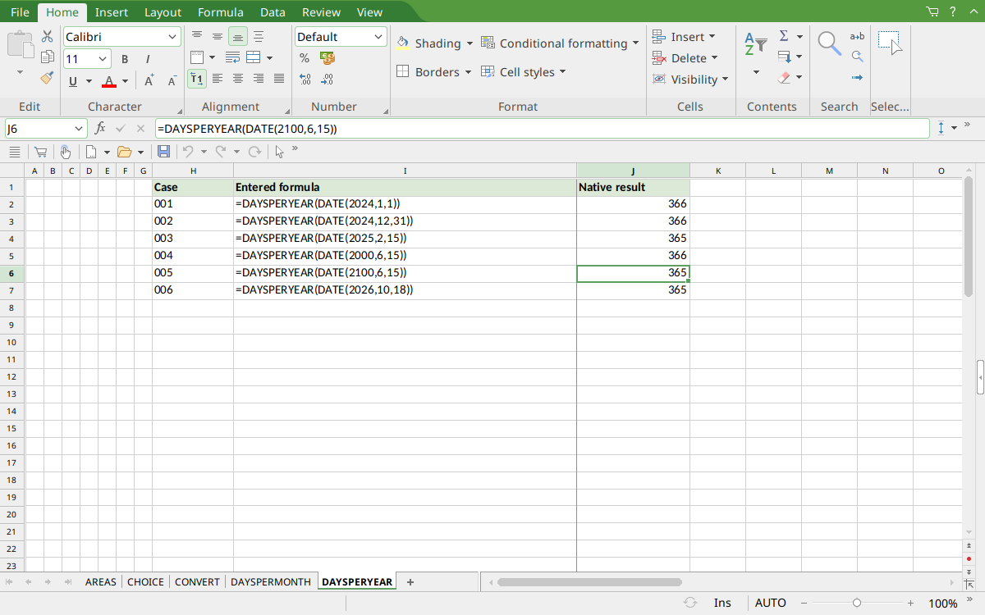Click the Replace a→b icon

click(x=857, y=36)
